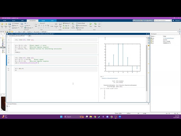This screenshot has height=136, width=181.
Task: Open Steam from the taskbar
Action: [x=99, y=117]
